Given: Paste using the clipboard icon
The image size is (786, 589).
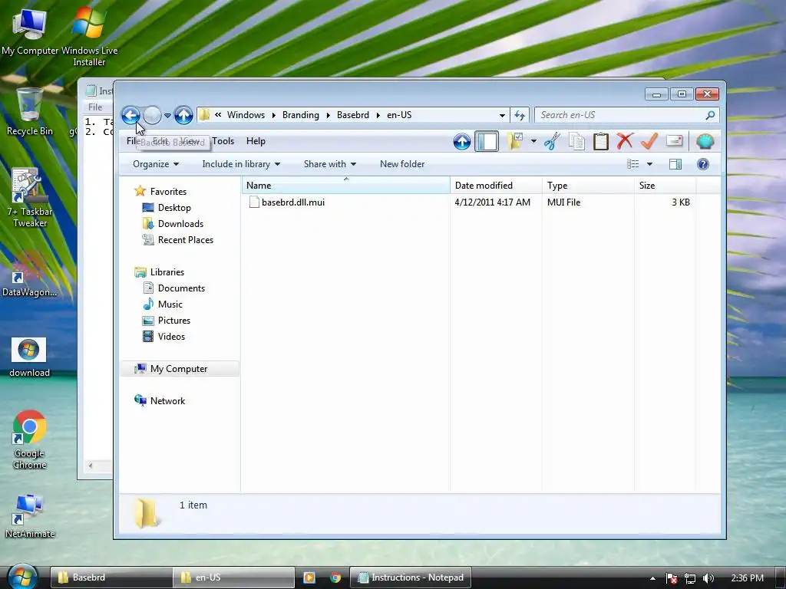Looking at the screenshot, I should pyautogui.click(x=600, y=141).
